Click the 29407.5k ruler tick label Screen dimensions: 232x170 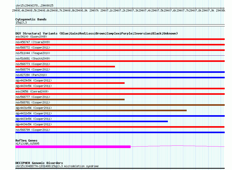click(157, 10)
